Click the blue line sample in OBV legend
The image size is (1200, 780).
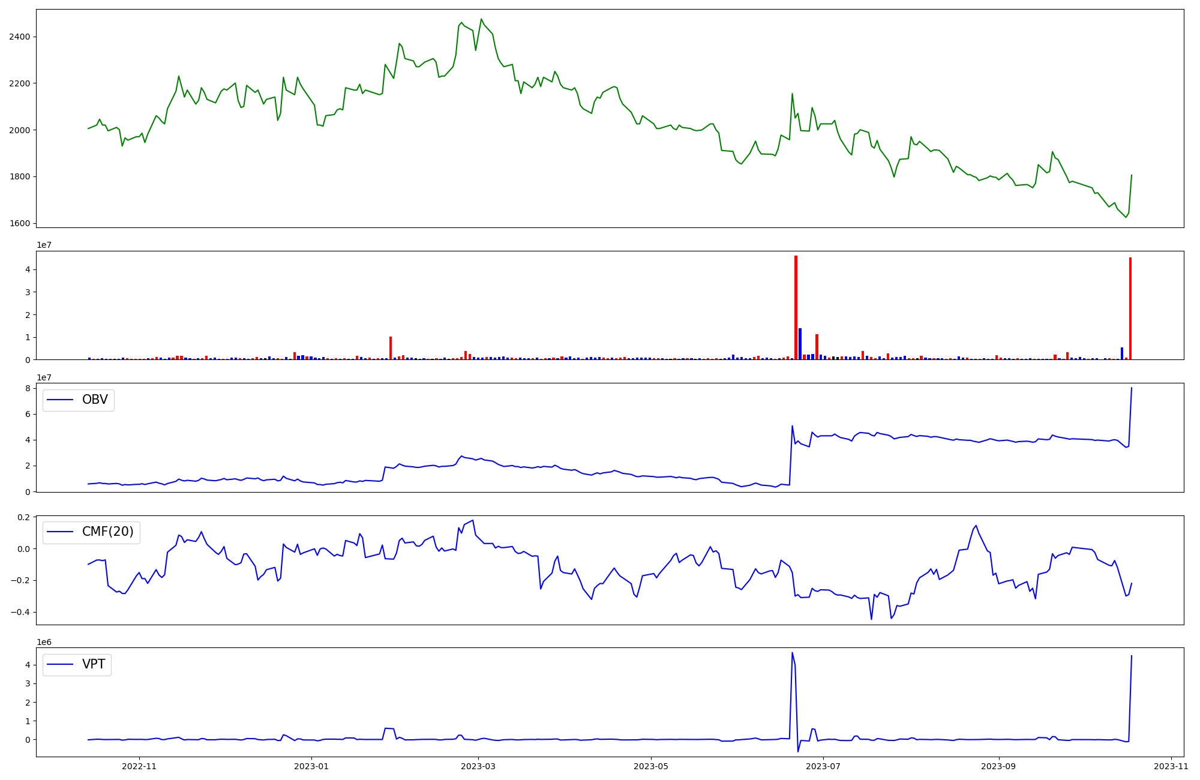[x=60, y=400]
